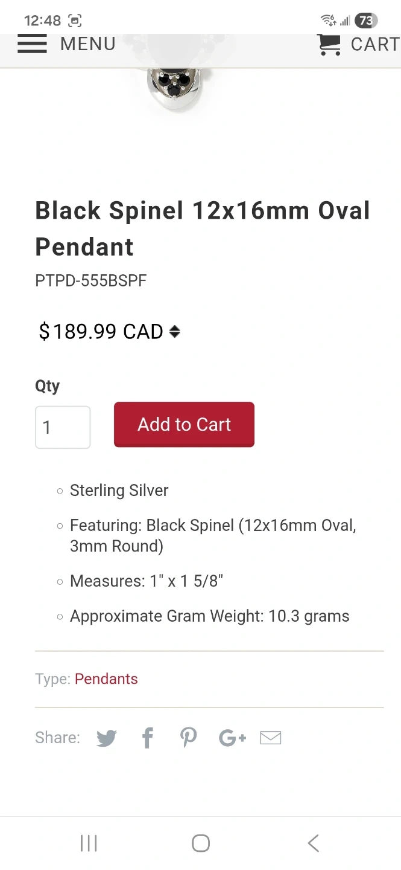The height and width of the screenshot is (870, 401).
Task: Open the shopping cart icon
Action: click(329, 44)
